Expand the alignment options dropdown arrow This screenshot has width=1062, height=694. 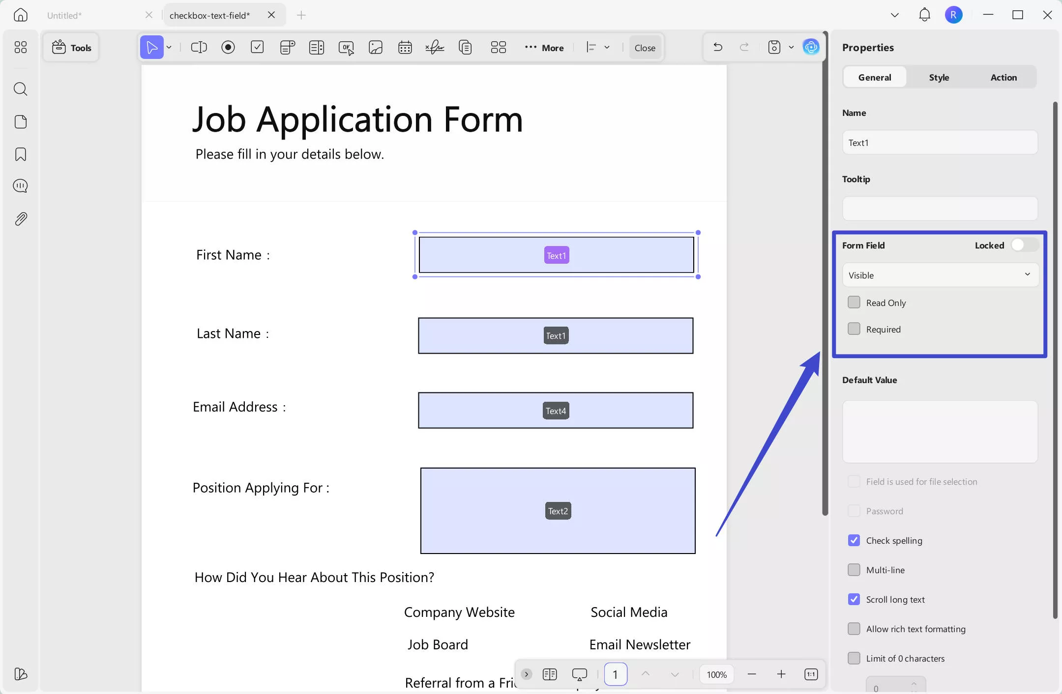tap(607, 48)
